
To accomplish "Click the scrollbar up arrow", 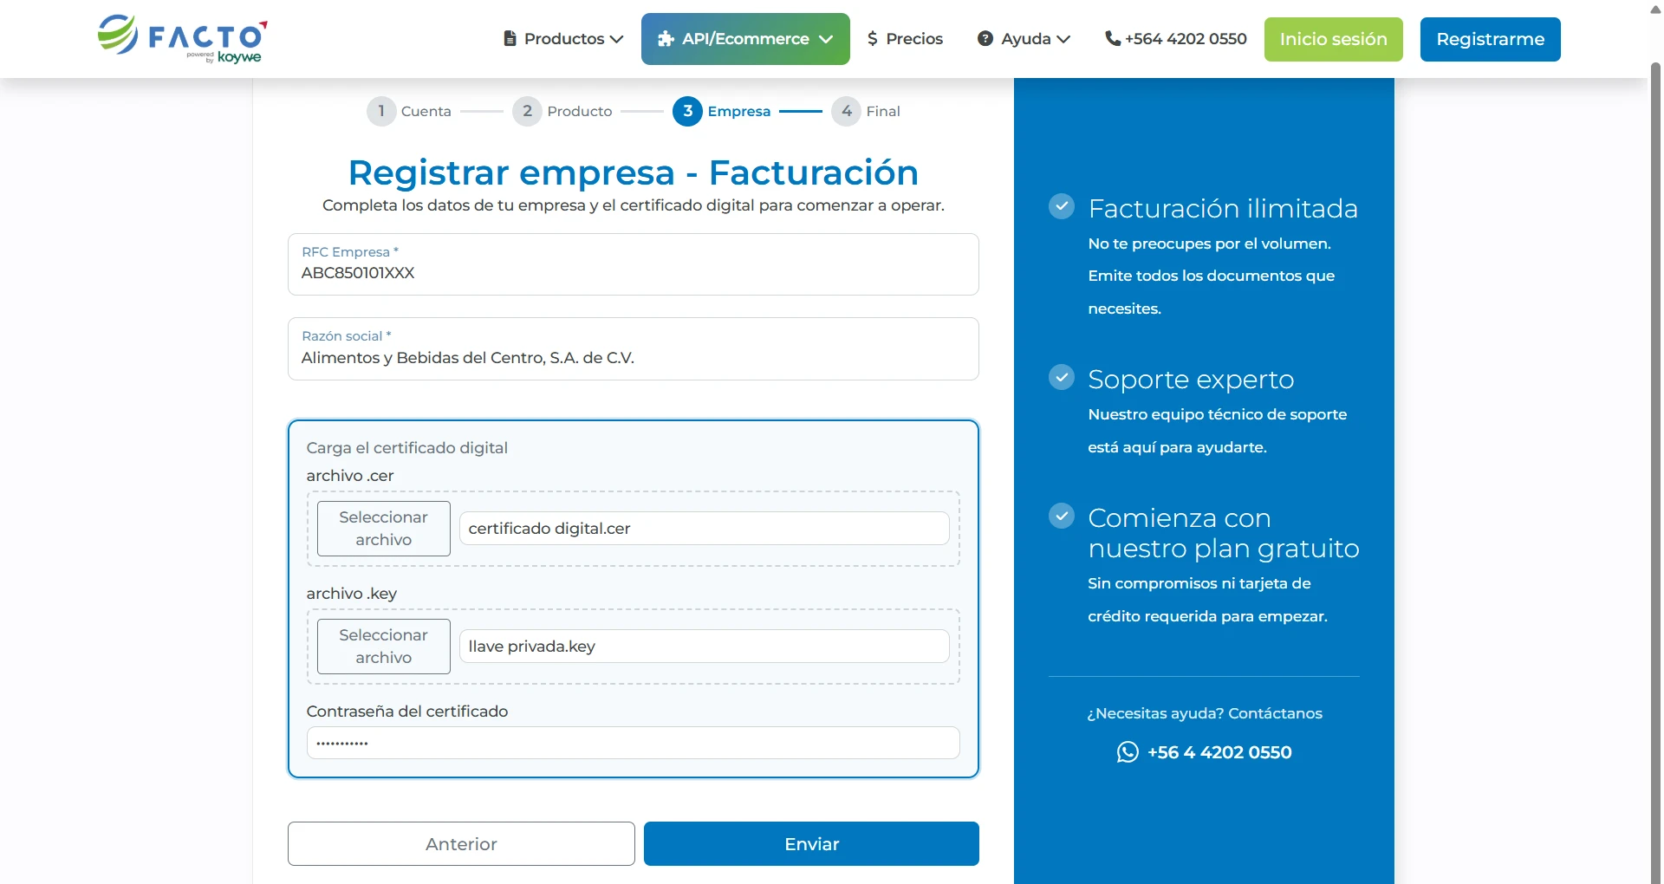I will (x=1655, y=9).
